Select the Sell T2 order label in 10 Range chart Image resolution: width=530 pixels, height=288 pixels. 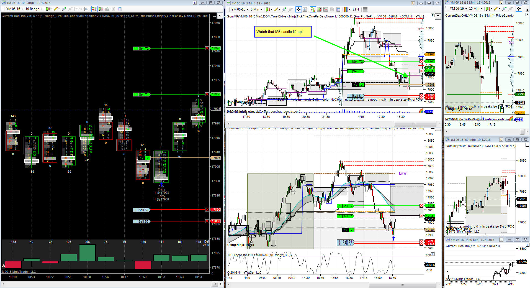[x=141, y=49]
